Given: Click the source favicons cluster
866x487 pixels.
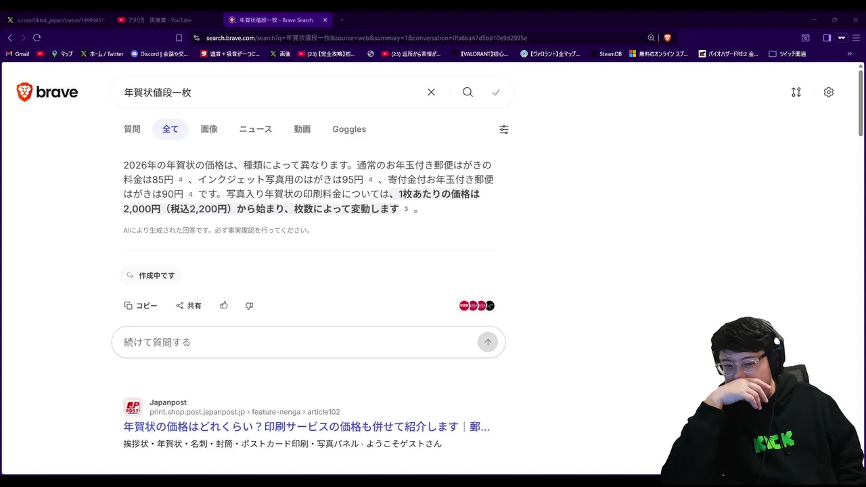Looking at the screenshot, I should [477, 306].
